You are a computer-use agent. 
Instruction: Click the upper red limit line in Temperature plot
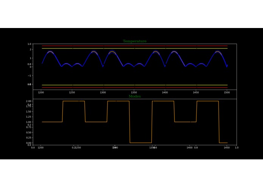pos(135,46)
